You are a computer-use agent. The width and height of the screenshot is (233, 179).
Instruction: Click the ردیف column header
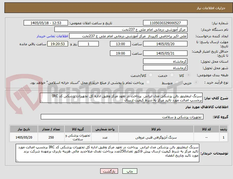click(x=223, y=129)
